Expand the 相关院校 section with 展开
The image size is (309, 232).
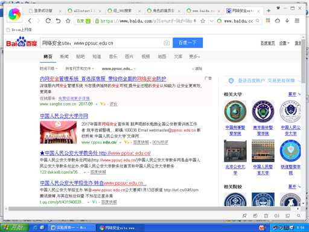tap(295, 187)
